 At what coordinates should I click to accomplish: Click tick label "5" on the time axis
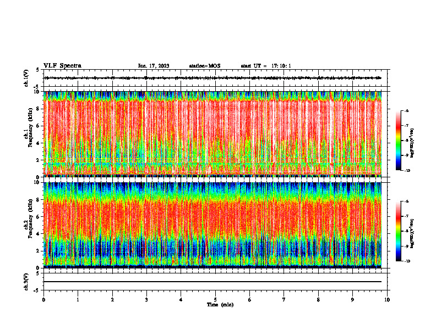pyautogui.click(x=215, y=300)
